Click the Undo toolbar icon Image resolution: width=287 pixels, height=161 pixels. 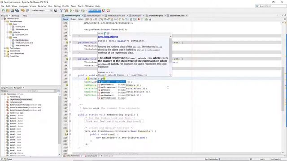[23, 11]
